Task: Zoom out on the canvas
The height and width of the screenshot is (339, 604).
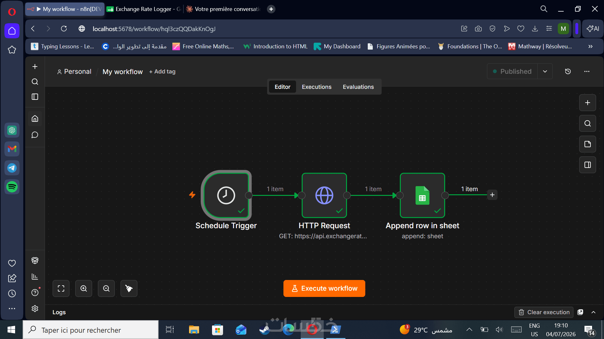Action: (x=106, y=288)
